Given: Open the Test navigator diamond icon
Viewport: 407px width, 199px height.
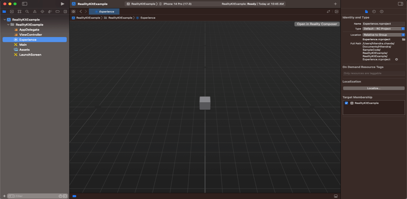Looking at the screenshot, I should pyautogui.click(x=42, y=12).
